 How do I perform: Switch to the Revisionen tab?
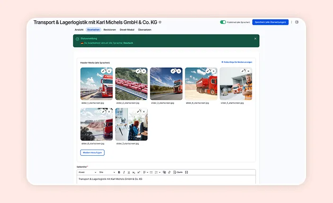[110, 30]
